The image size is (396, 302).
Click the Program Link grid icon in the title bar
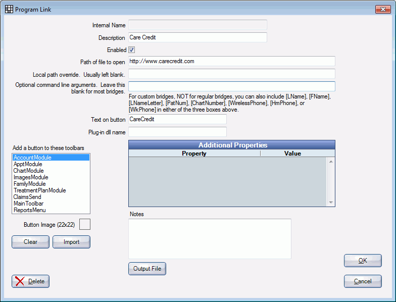[9, 9]
